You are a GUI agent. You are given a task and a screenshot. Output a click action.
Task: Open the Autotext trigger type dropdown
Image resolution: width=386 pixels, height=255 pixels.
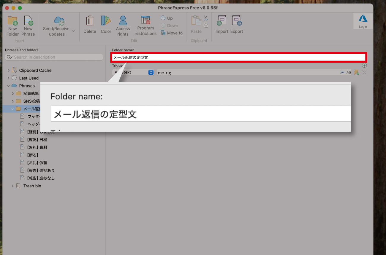pos(133,72)
